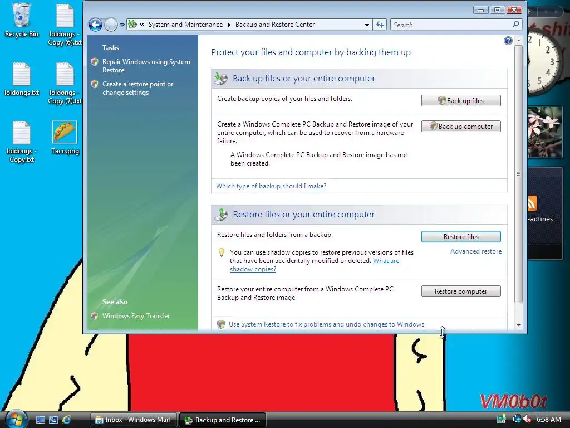The height and width of the screenshot is (428, 570).
Task: Click the Refresh button next to address bar
Action: [380, 25]
